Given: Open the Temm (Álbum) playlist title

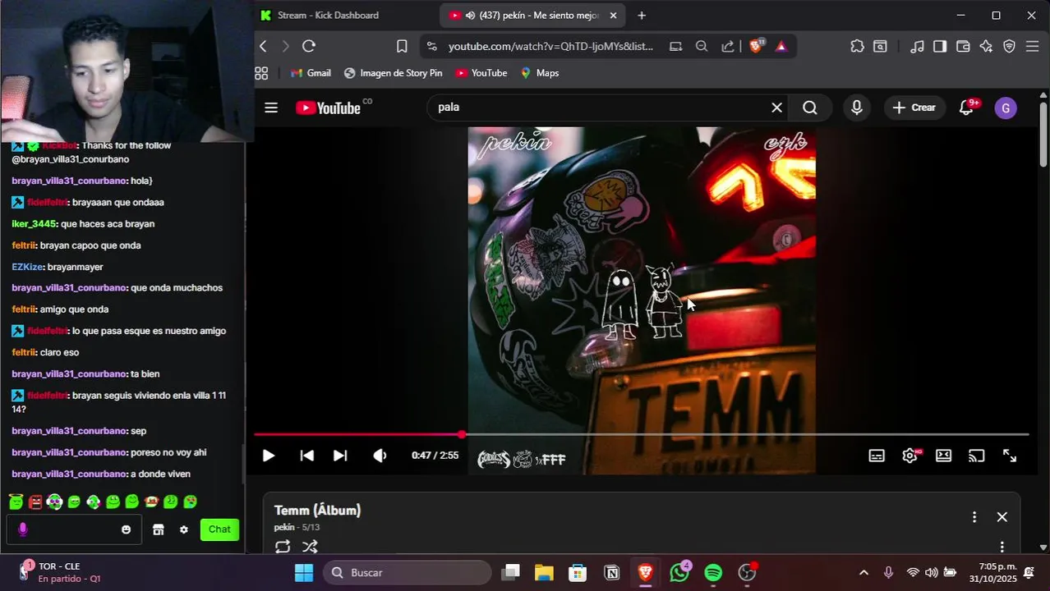Looking at the screenshot, I should pyautogui.click(x=317, y=511).
